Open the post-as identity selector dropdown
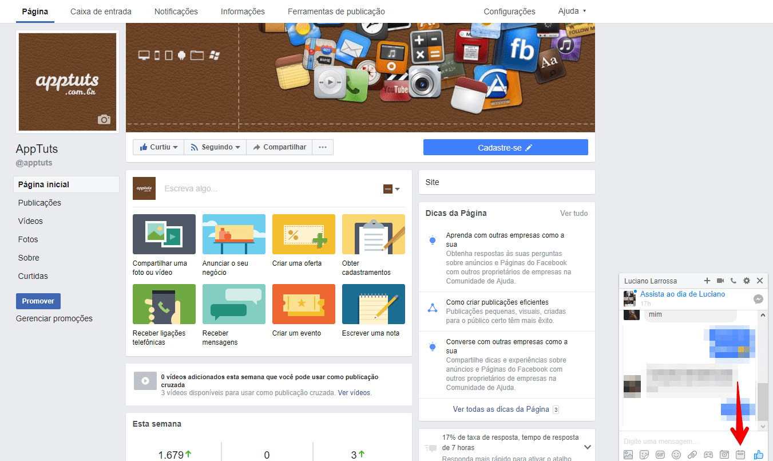Image resolution: width=773 pixels, height=461 pixels. coord(391,189)
